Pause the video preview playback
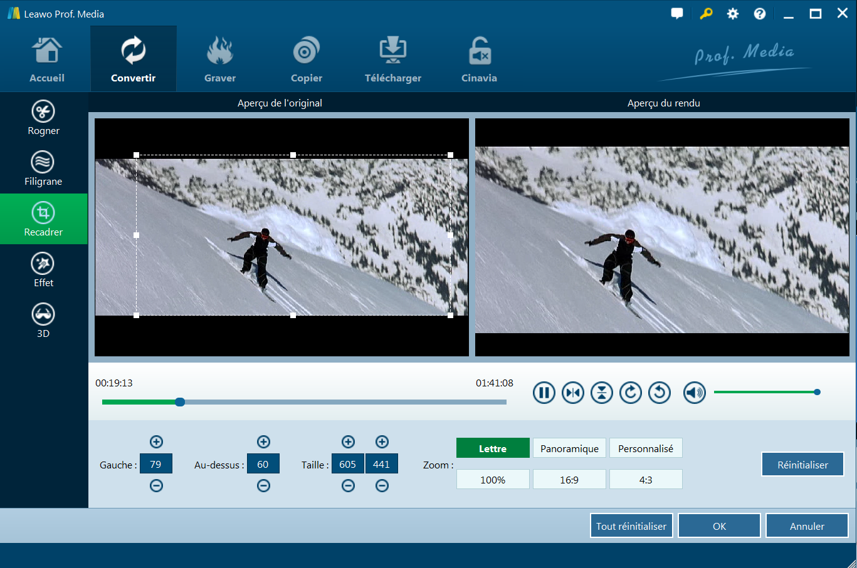Screen dimensions: 857x568 coord(544,393)
